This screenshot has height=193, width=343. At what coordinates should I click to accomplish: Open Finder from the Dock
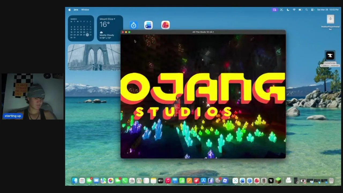tap(74, 181)
